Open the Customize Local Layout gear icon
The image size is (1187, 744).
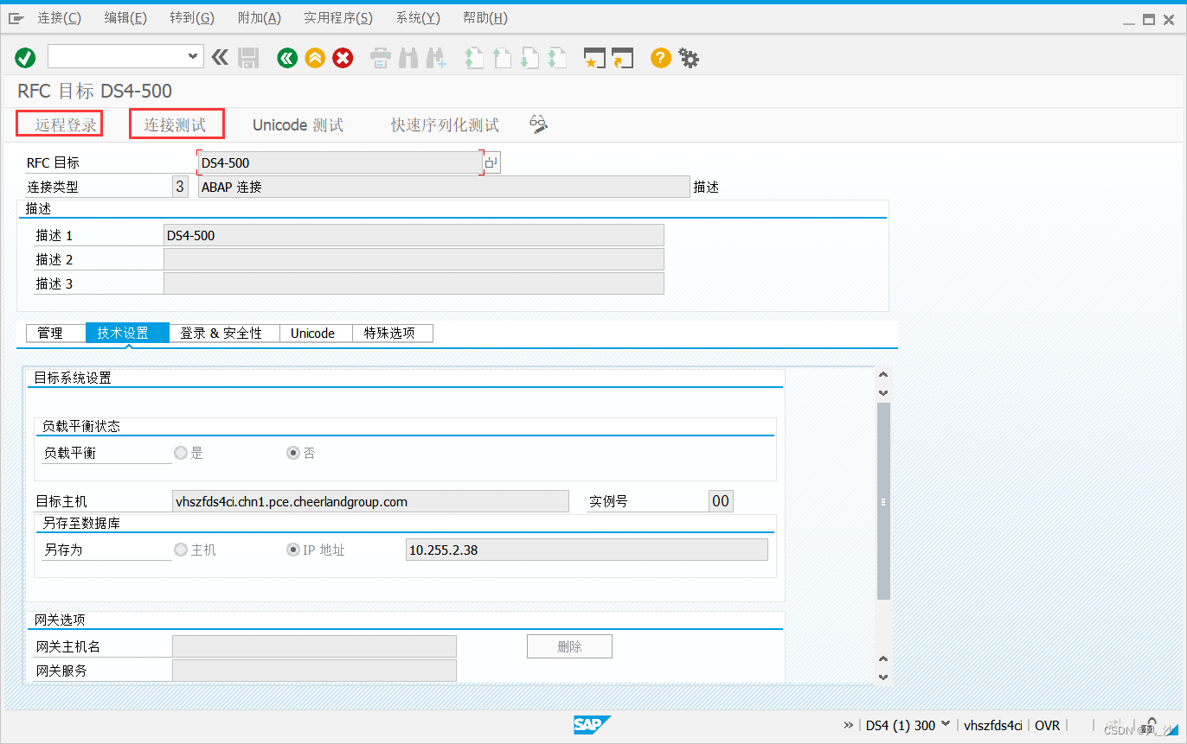pyautogui.click(x=689, y=58)
